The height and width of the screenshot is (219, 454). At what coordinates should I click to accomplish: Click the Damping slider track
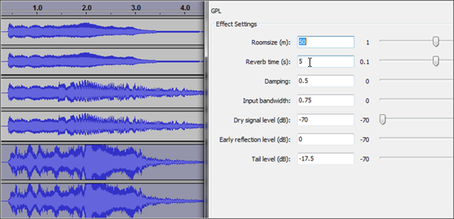tap(416, 80)
